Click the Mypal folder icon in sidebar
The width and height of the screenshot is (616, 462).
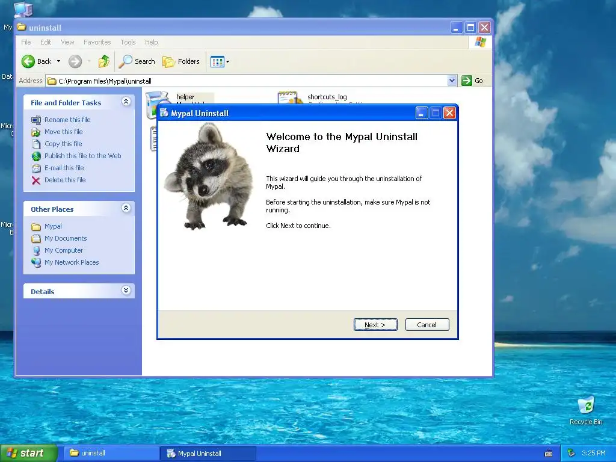point(36,227)
